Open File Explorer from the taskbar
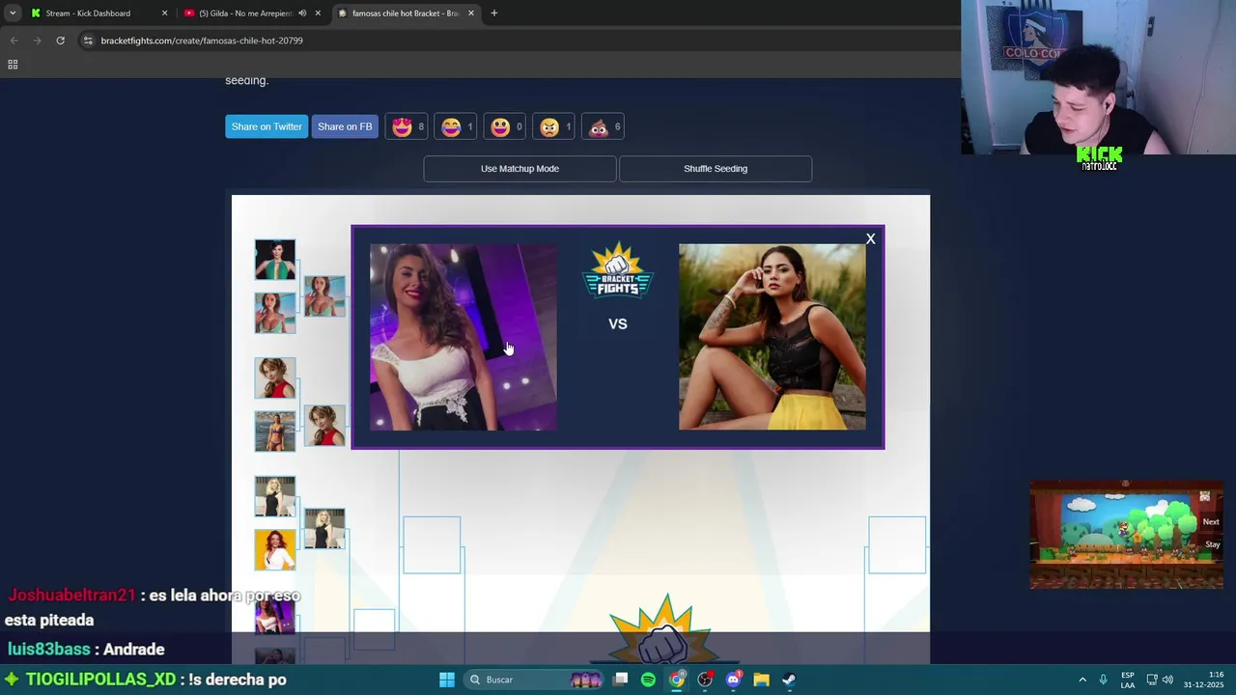Viewport: 1236px width, 695px height. [761, 680]
